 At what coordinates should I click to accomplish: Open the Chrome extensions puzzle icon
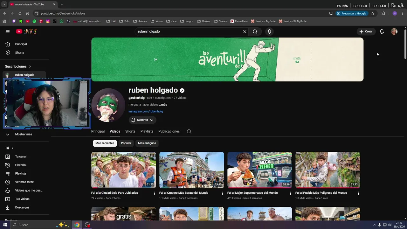point(383,13)
